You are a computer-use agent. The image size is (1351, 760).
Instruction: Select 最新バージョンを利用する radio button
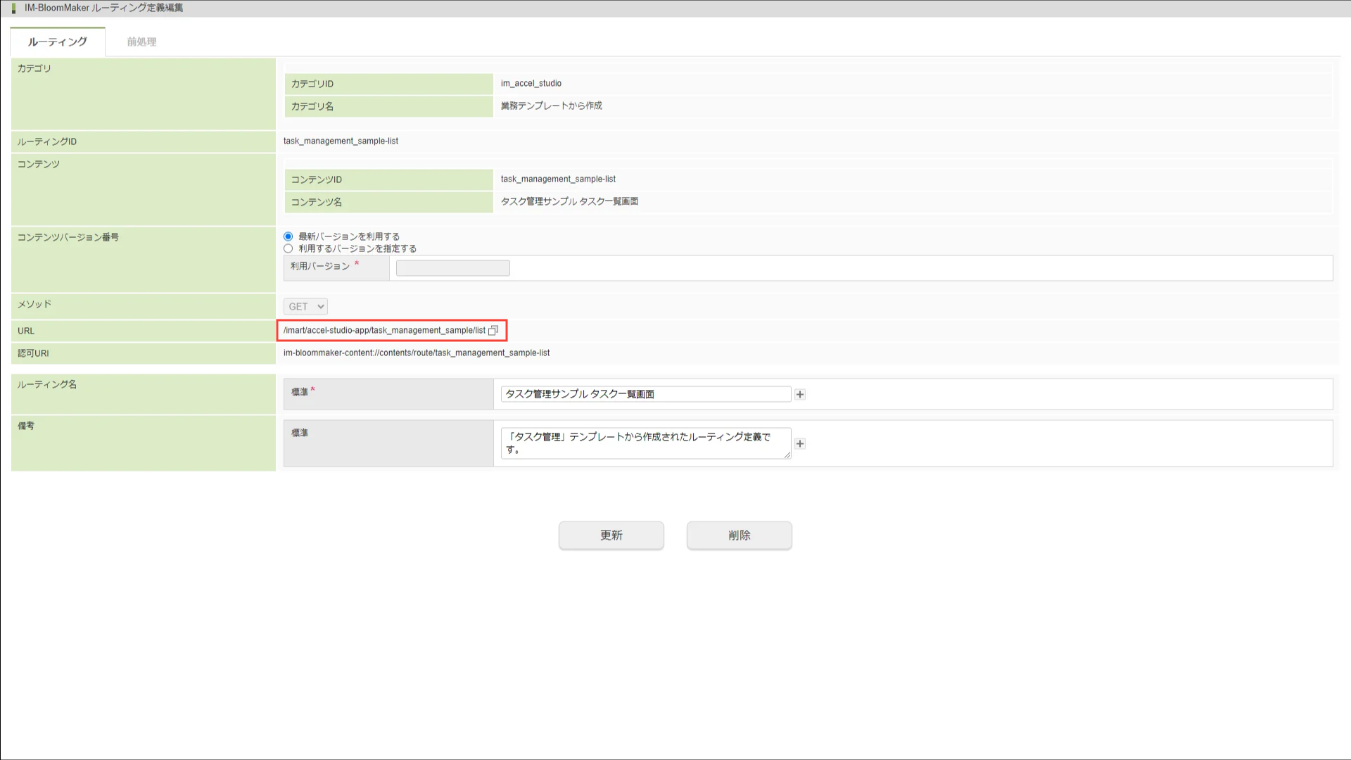288,236
